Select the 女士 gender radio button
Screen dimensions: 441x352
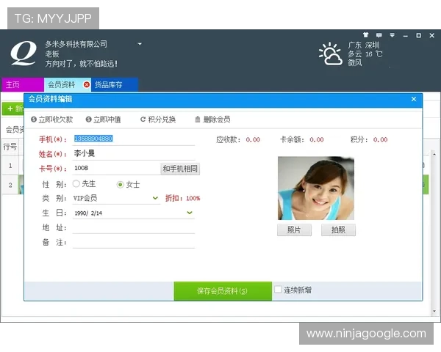click(x=121, y=184)
